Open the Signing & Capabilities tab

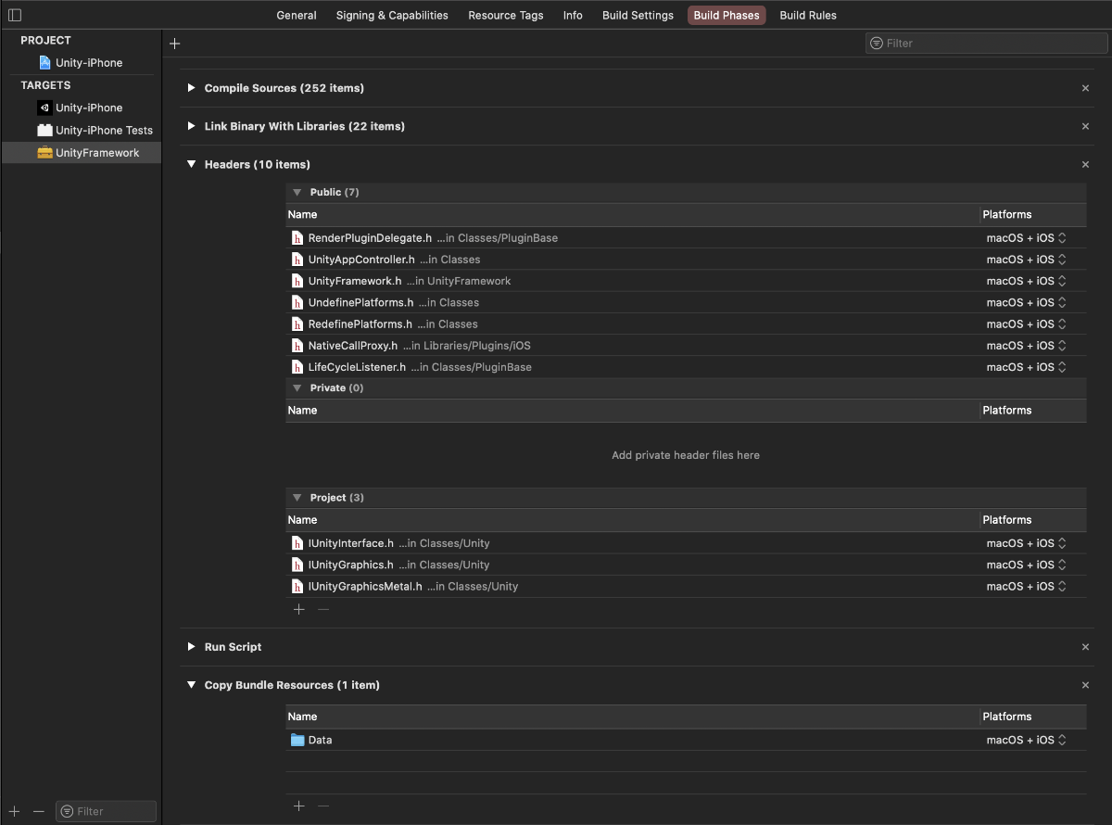392,15
